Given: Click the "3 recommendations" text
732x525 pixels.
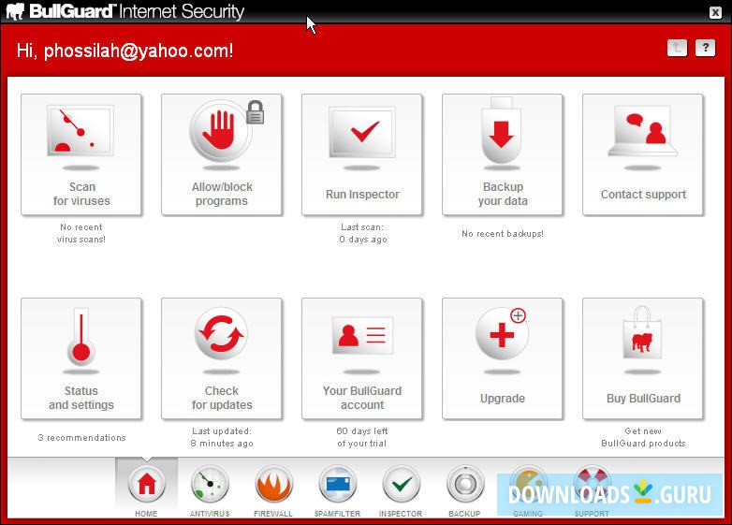Looking at the screenshot, I should tap(81, 437).
